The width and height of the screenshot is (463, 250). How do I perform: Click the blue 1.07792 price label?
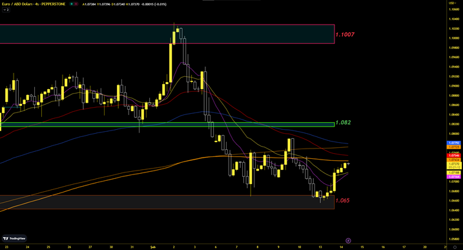[454, 143]
